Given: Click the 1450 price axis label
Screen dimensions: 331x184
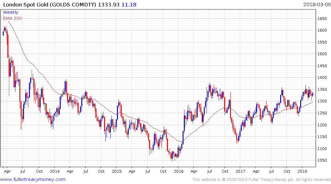Looking at the screenshot, I should 322,66.
